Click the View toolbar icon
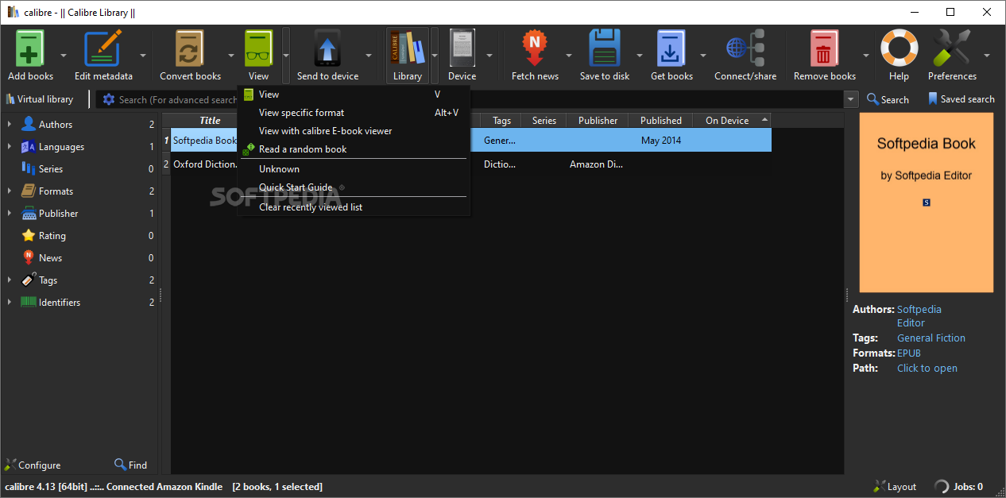This screenshot has width=1006, height=498. (x=258, y=48)
